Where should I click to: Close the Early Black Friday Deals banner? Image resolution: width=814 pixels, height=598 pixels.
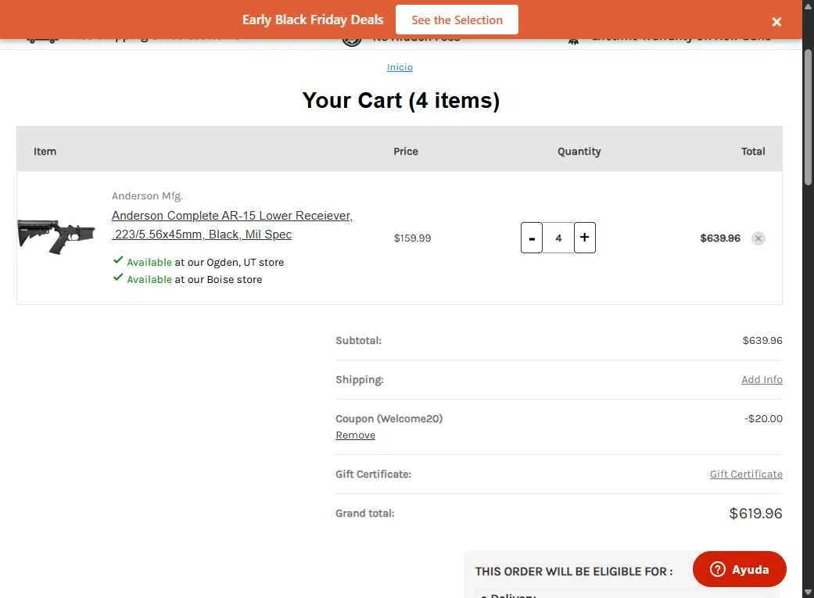point(776,22)
